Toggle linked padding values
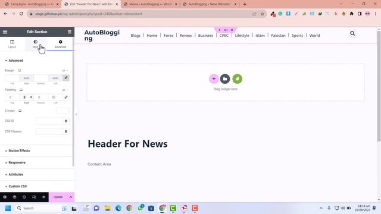 (x=66, y=97)
